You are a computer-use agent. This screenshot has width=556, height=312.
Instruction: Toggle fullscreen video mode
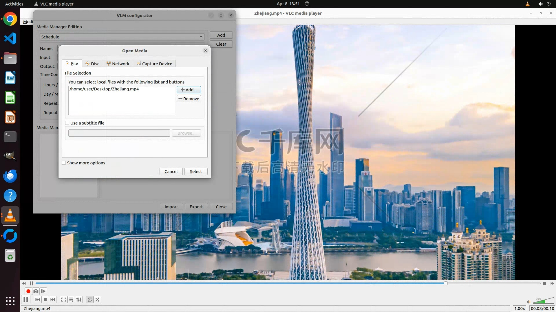tap(63, 300)
